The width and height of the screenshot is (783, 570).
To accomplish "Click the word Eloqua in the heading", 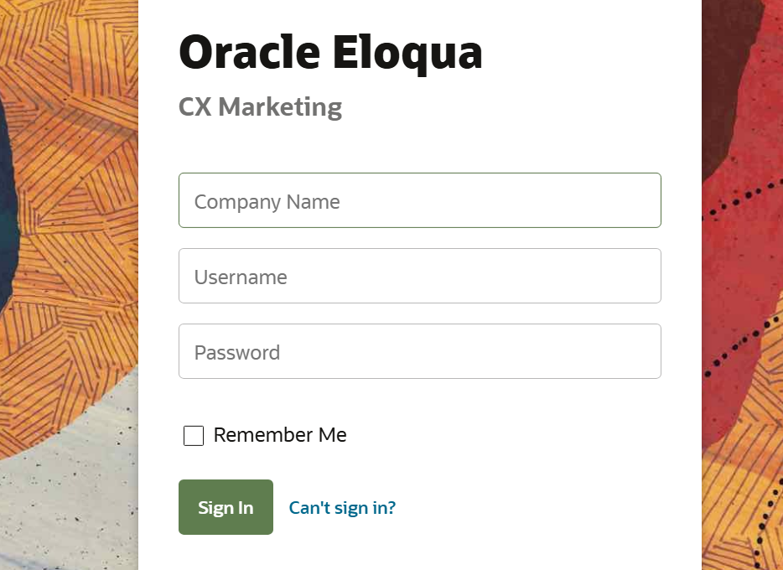I will 407,52.
